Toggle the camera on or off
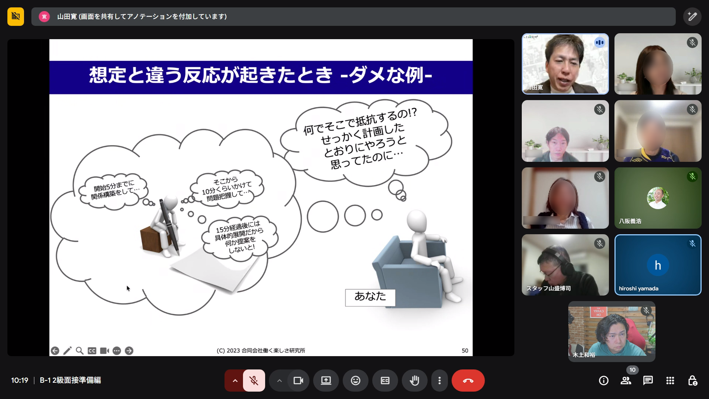Screen dimensions: 709x399 298,381
